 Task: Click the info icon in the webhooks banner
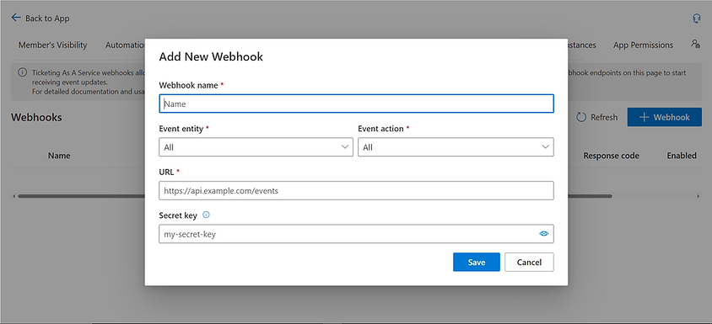[22, 72]
